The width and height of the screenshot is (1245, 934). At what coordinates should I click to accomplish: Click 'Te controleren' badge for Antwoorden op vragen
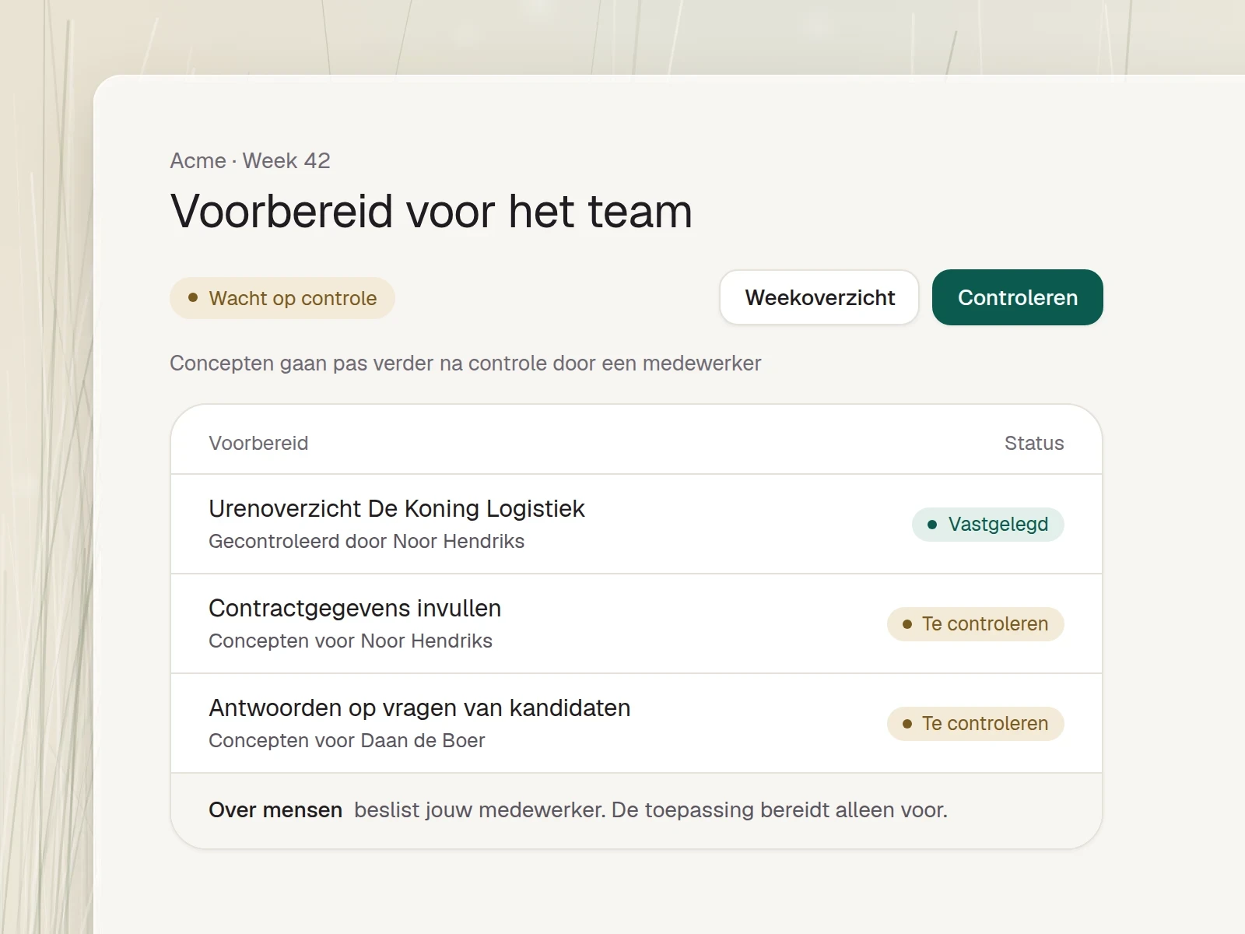pos(976,723)
